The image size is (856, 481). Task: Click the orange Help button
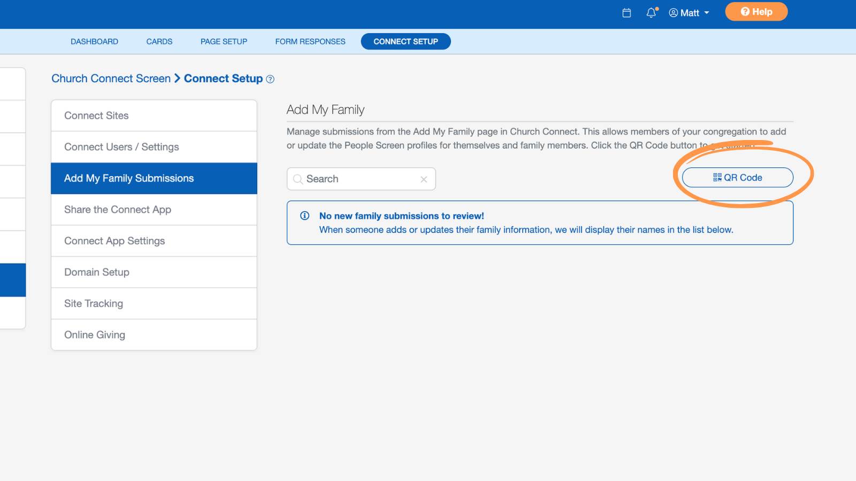coord(756,12)
